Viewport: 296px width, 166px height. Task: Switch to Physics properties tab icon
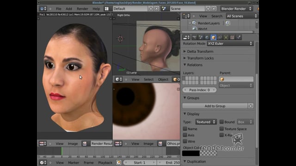[239, 37]
